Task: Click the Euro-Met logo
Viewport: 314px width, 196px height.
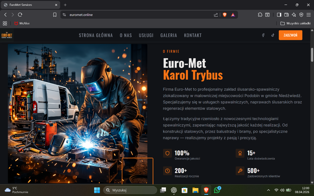Action: (7, 35)
